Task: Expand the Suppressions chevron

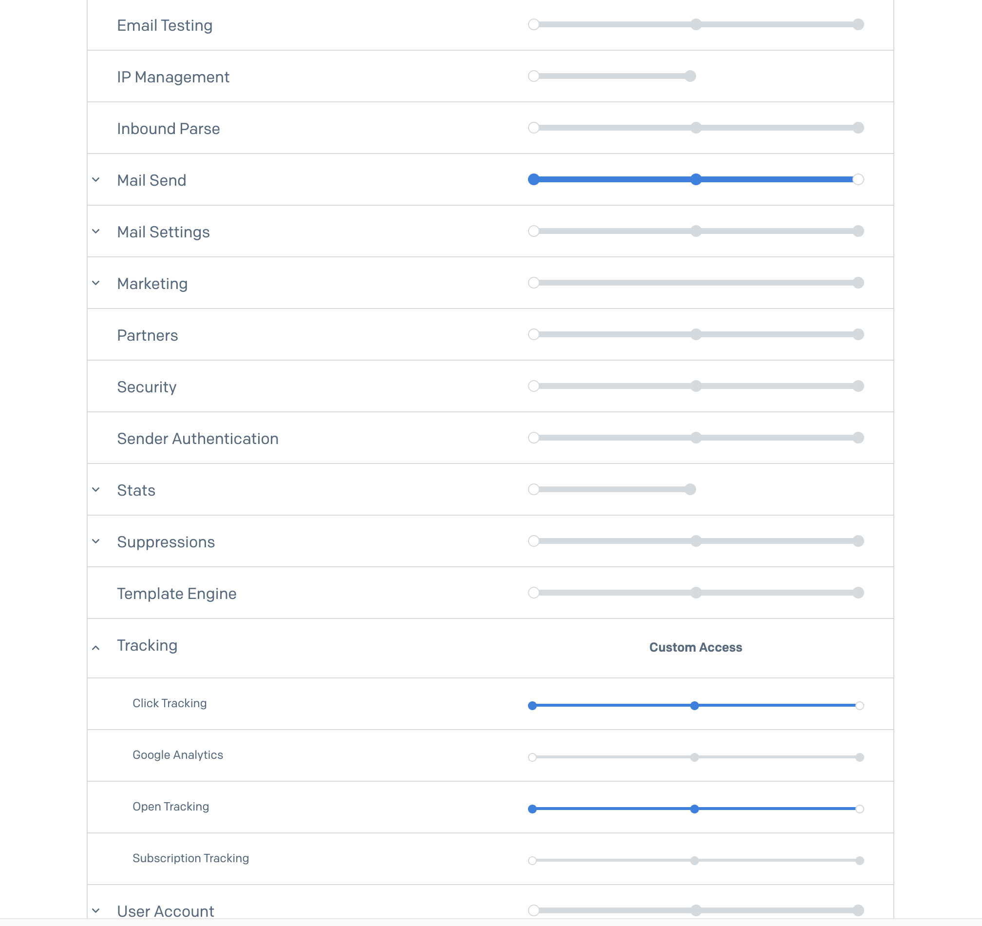Action: tap(96, 541)
